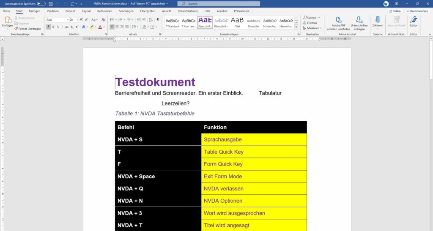This screenshot has width=433, height=231.
Task: Open the Editor tool
Action: pyautogui.click(x=414, y=22)
